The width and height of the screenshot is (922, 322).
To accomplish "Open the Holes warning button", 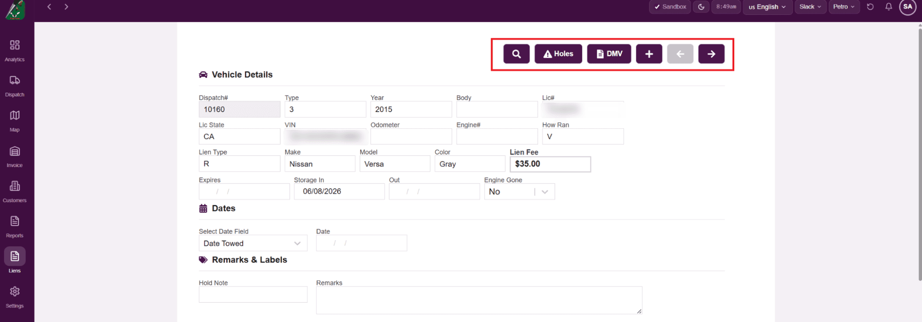I will 558,54.
